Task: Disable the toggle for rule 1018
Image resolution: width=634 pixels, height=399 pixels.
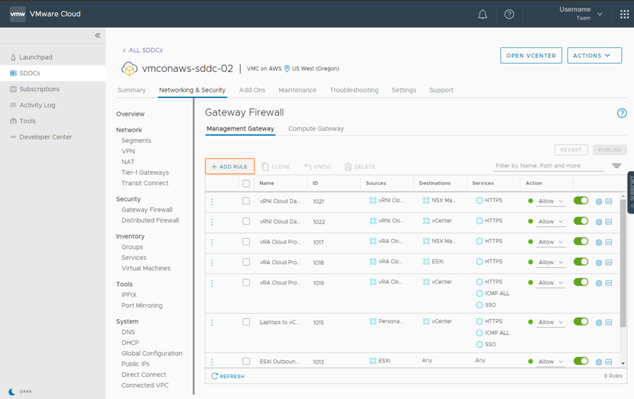Action: pyautogui.click(x=581, y=262)
